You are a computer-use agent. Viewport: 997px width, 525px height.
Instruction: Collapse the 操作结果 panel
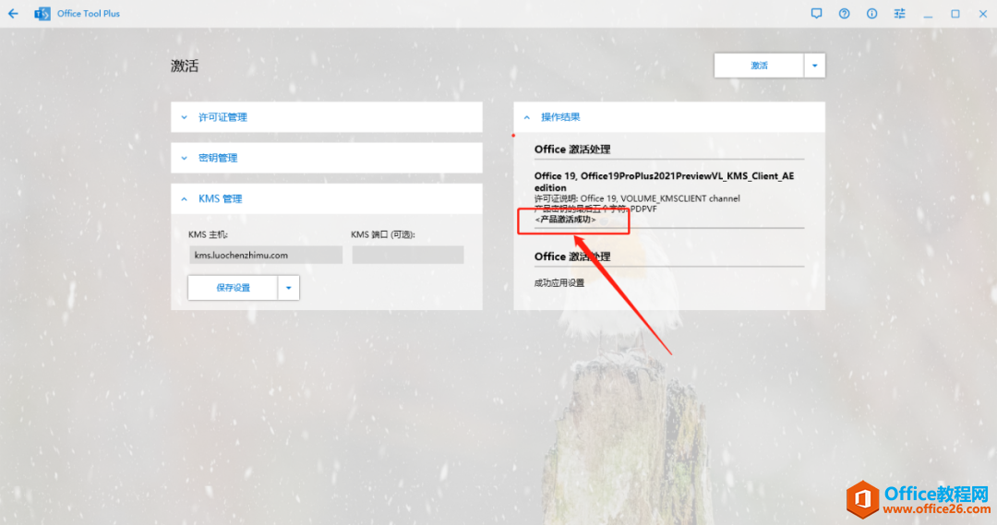(x=669, y=117)
